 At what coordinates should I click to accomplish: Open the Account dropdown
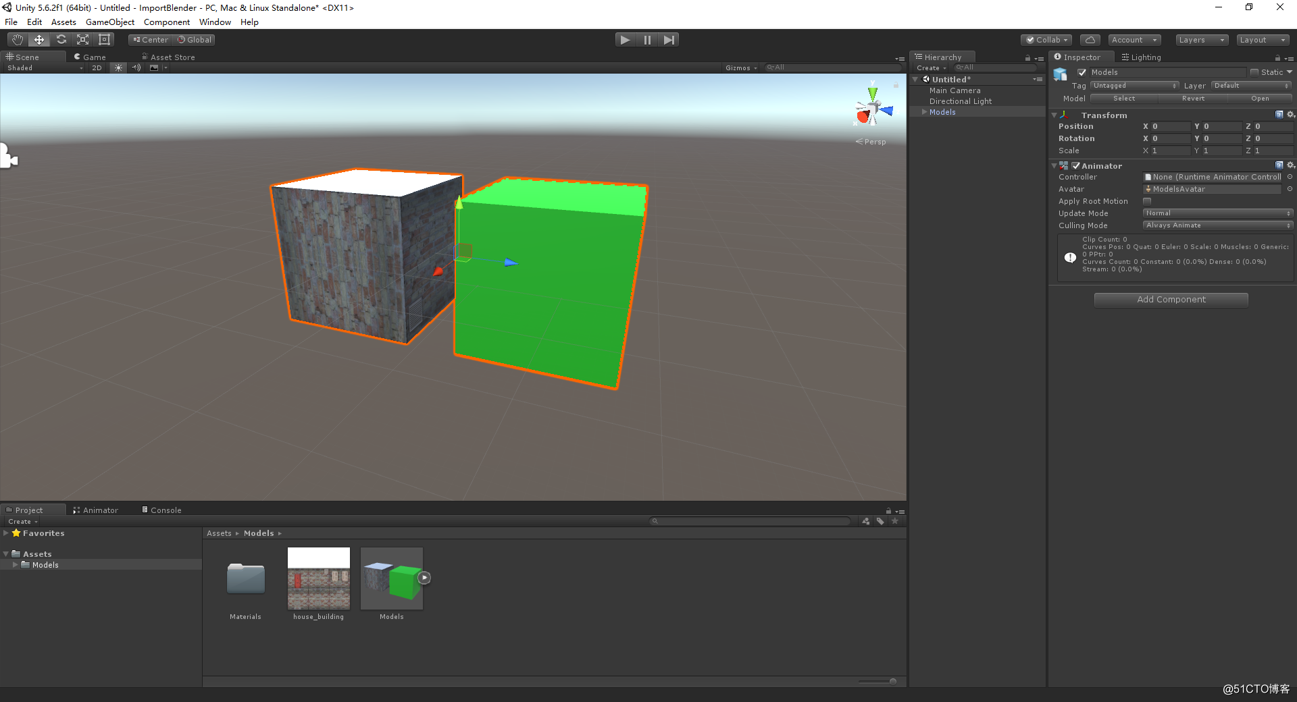(1134, 40)
